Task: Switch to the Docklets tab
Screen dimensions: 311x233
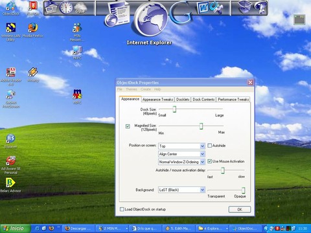Action: coord(183,100)
